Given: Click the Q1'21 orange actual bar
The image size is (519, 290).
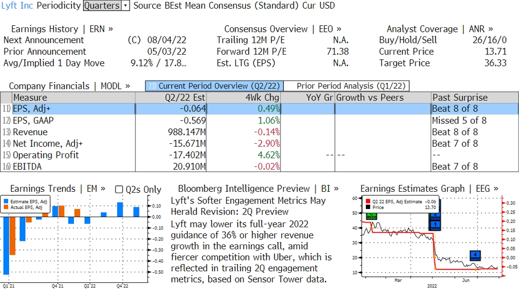Looking at the screenshot, I should click(x=13, y=236).
